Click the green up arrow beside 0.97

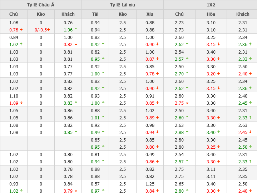pos(103,191)
